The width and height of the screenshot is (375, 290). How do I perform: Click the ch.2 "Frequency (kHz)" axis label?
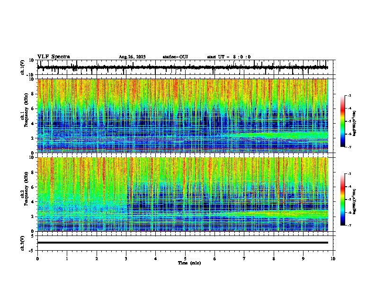point(26,189)
